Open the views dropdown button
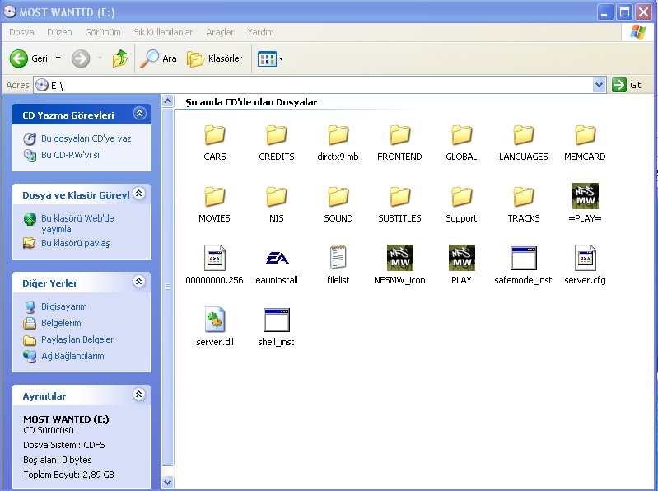This screenshot has width=658, height=491. (271, 58)
